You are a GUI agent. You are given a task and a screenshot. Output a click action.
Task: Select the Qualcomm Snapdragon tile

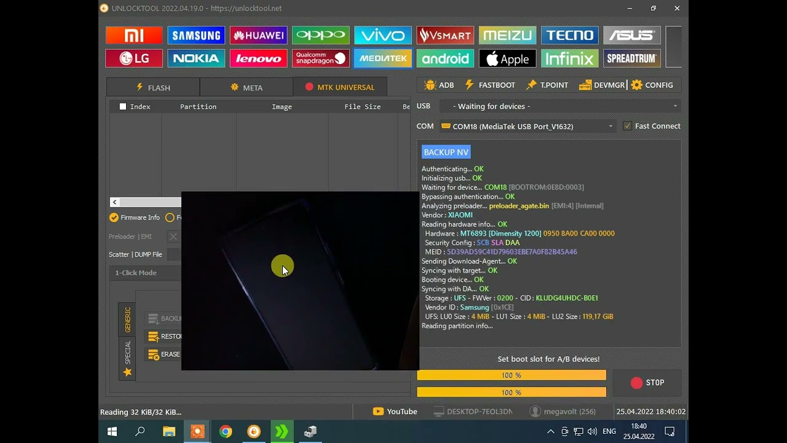pyautogui.click(x=321, y=58)
